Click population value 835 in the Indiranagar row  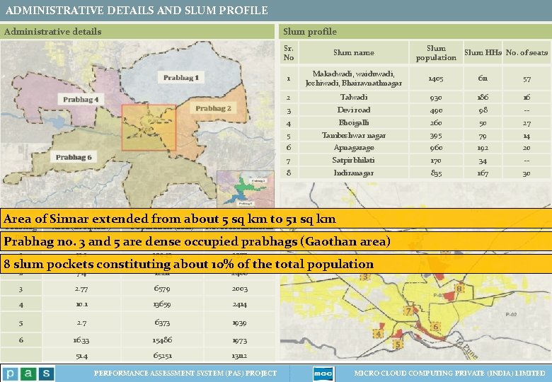pyautogui.click(x=436, y=173)
